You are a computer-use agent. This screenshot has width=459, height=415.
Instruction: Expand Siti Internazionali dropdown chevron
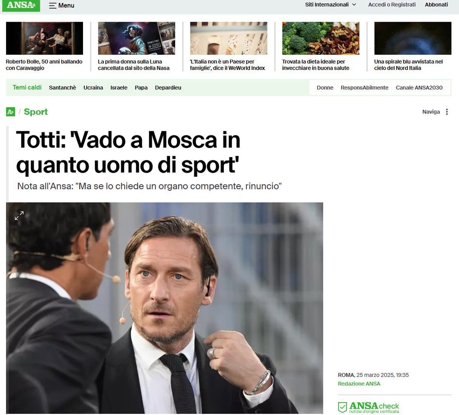coord(354,5)
